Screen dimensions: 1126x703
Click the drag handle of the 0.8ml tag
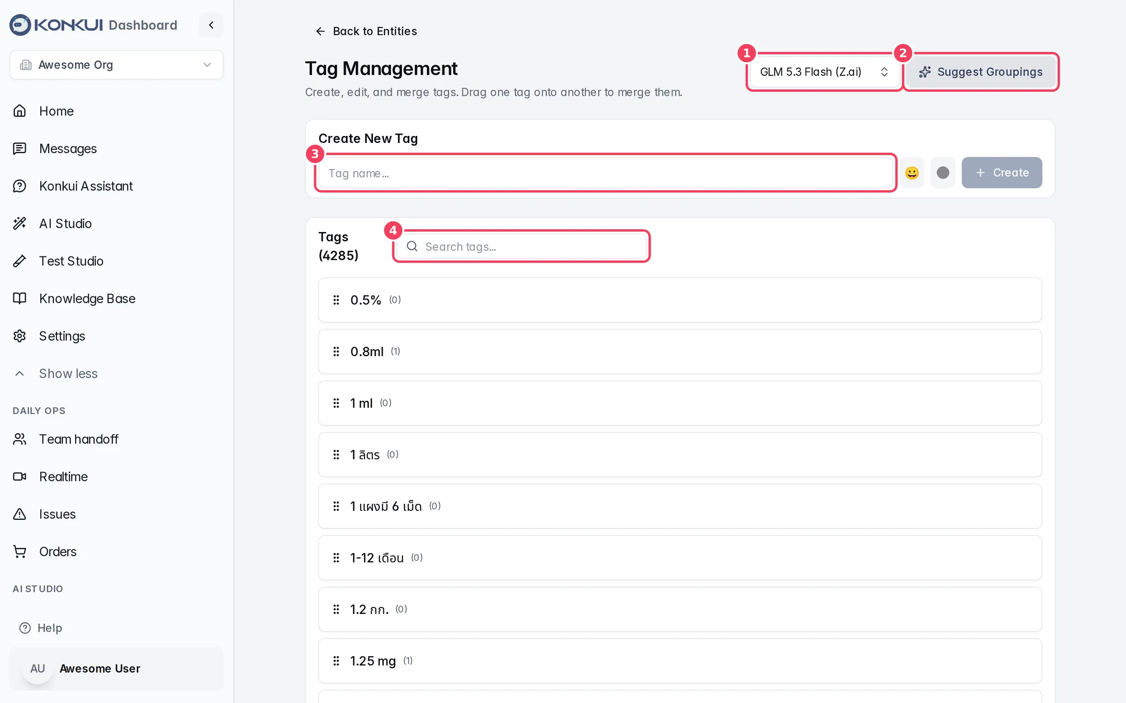point(336,351)
